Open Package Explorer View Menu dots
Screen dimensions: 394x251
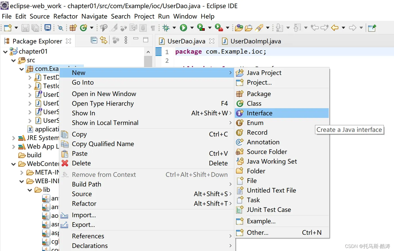point(126,41)
